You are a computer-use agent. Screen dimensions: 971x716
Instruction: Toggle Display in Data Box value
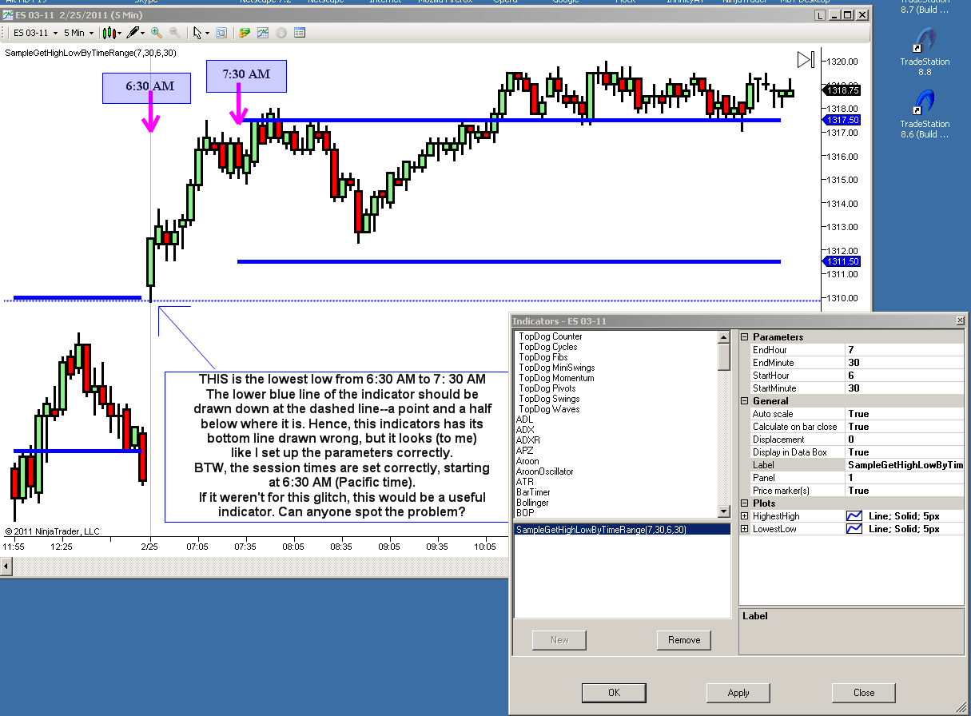[905, 452]
